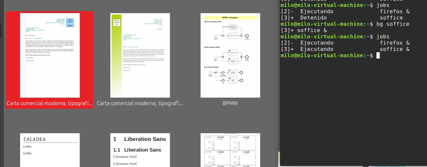Click the '[3]+ soffice &' terminal output line
This screenshot has width=427, height=167.
pyautogui.click(x=304, y=30)
